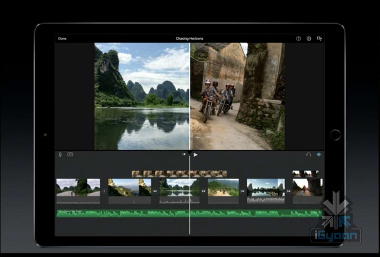Open the camera capture tool

(70, 154)
